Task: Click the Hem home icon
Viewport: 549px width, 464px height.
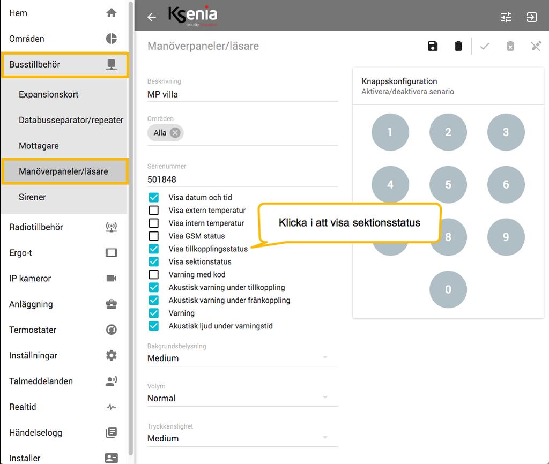Action: [112, 13]
